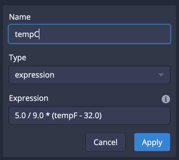Click the Apply button
The image size is (179, 160).
tap(152, 142)
